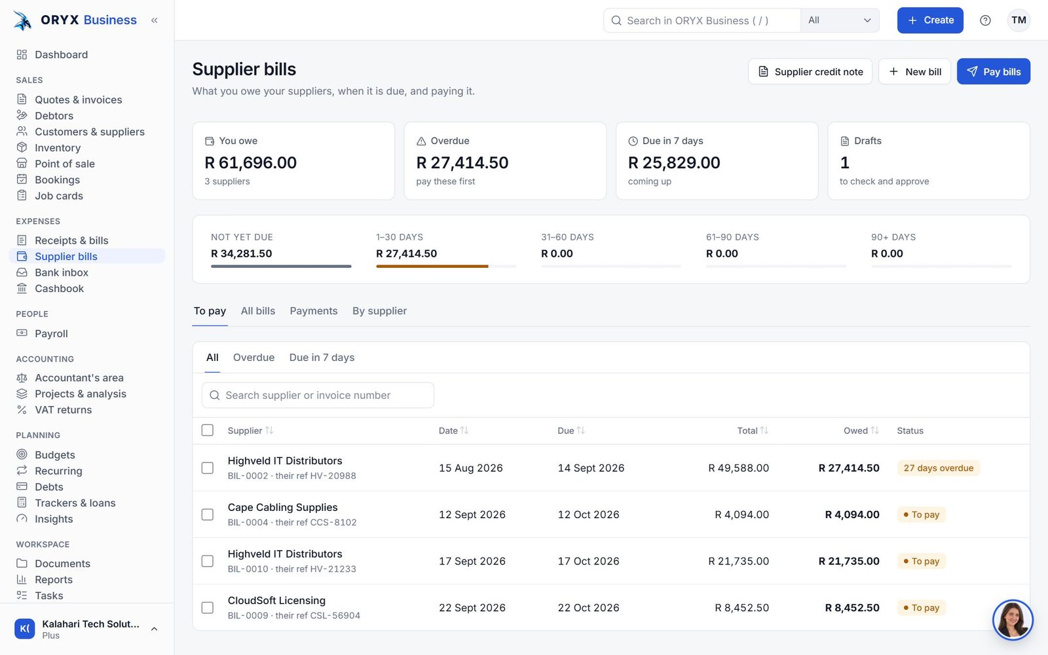Click the Not yet due aging bar
The width and height of the screenshot is (1048, 655).
pos(281,267)
